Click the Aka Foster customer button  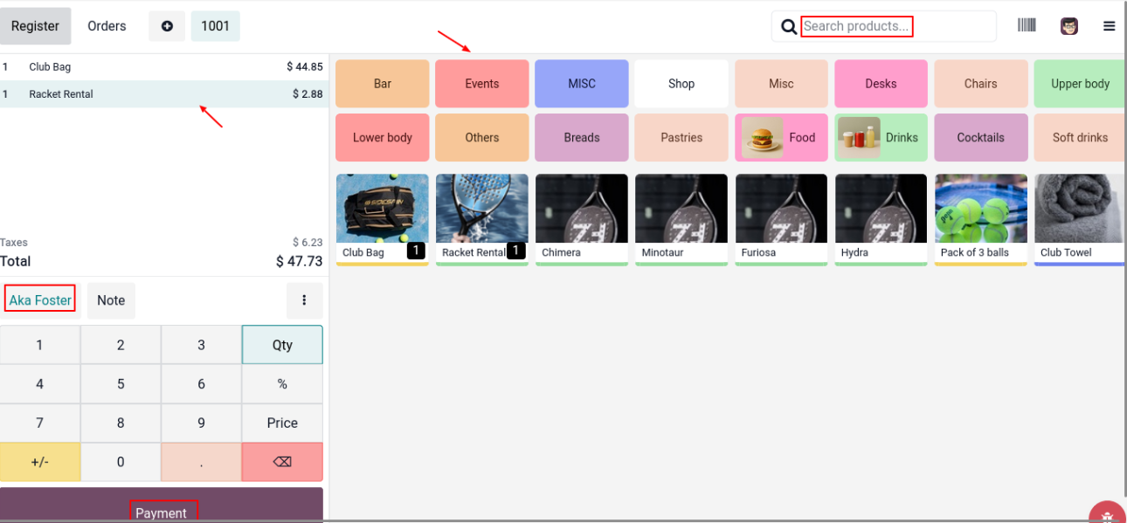click(x=40, y=300)
